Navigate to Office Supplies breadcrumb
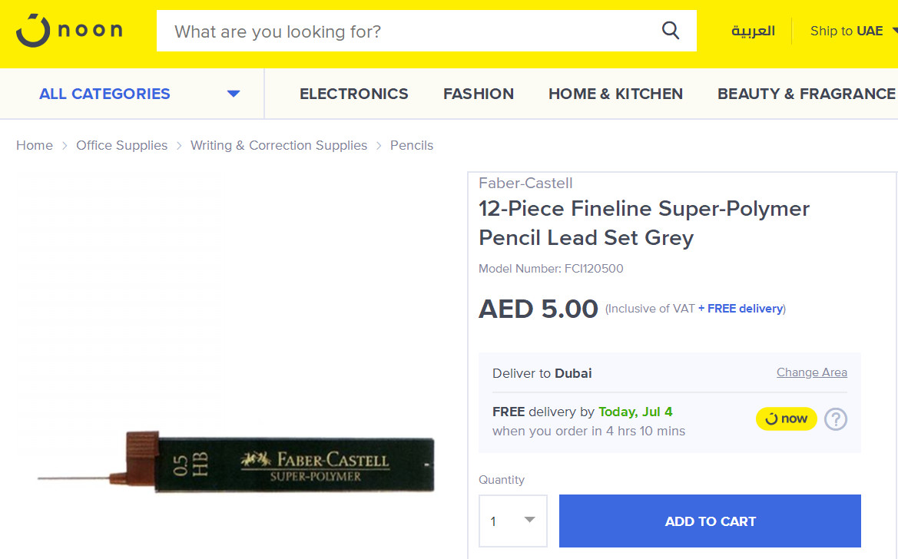Image resolution: width=898 pixels, height=559 pixels. (121, 145)
